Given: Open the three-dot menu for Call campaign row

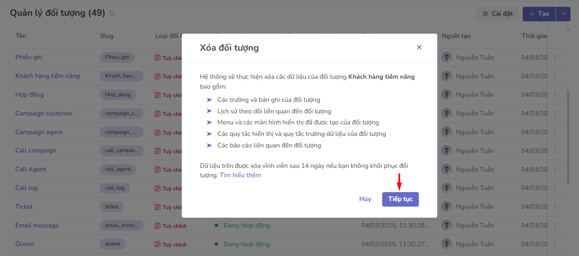Looking at the screenshot, I should click(x=555, y=151).
